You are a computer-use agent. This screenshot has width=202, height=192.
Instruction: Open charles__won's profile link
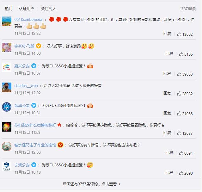tap(26, 86)
